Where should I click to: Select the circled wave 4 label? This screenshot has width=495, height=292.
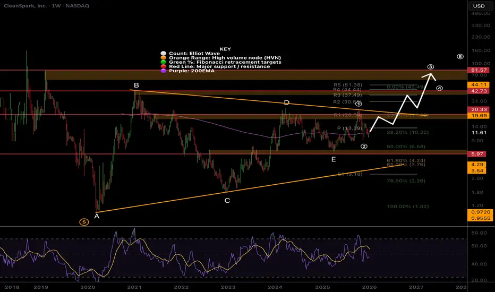[x=439, y=88]
